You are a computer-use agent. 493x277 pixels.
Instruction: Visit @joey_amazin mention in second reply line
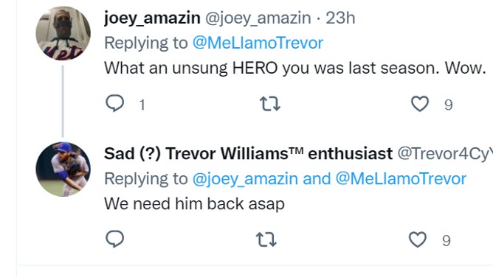(245, 179)
